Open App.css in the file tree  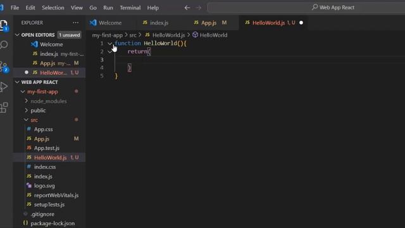point(44,129)
